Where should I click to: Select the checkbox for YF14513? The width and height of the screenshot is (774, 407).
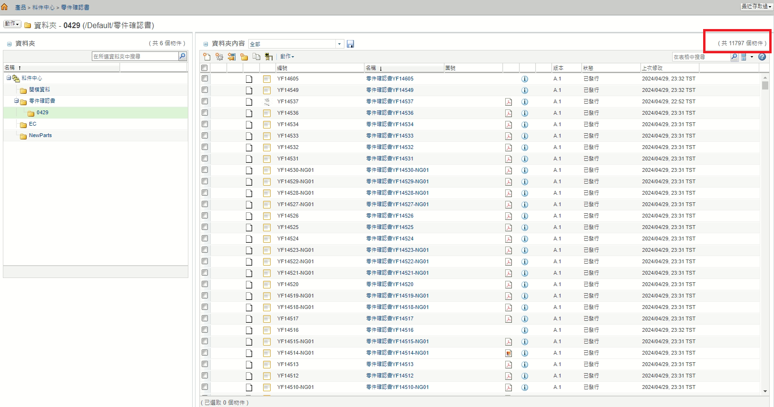coord(205,364)
